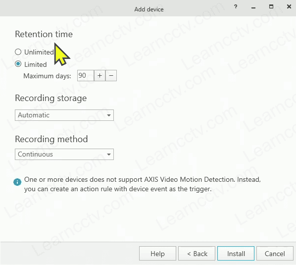Click the Recording storage heading
Screen dimensions: 296x265
tap(51, 98)
